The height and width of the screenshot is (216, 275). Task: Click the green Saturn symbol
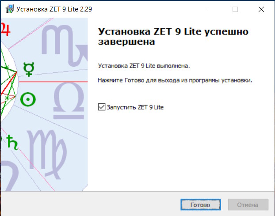click(13, 145)
